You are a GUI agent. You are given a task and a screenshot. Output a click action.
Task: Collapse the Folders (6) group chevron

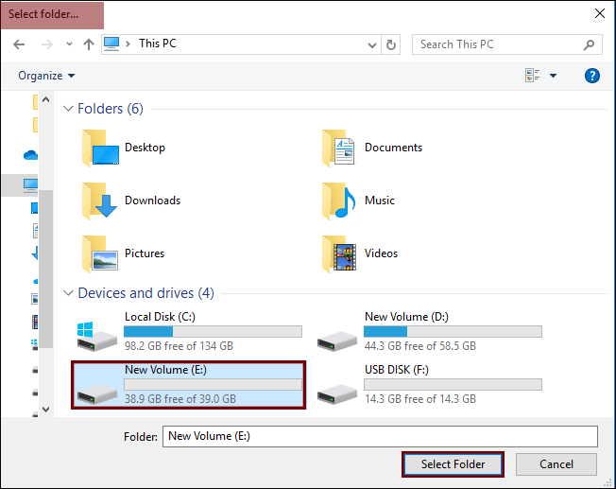click(68, 108)
